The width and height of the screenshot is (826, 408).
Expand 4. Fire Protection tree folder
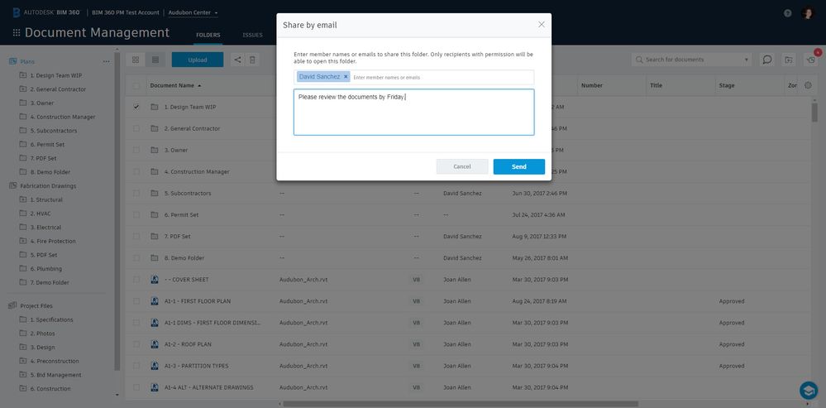22,241
